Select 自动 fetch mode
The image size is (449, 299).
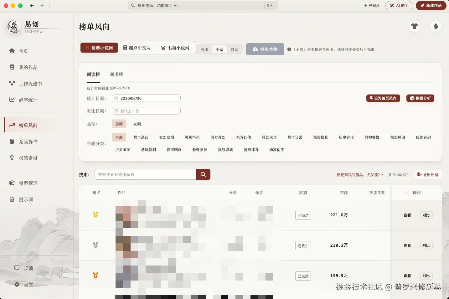235,49
